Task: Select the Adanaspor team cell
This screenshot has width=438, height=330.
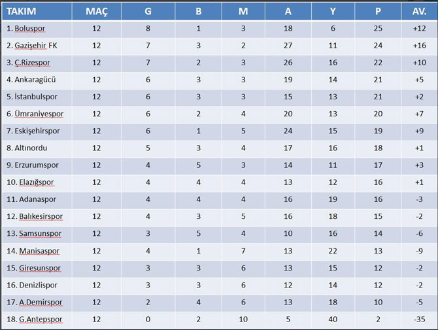Action: [x=37, y=199]
